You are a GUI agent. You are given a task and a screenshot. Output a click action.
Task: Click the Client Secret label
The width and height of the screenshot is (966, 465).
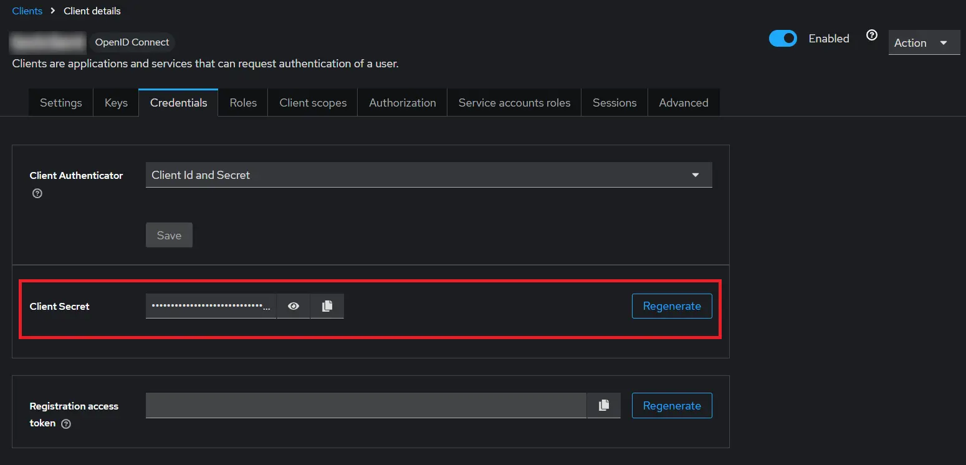coord(60,306)
